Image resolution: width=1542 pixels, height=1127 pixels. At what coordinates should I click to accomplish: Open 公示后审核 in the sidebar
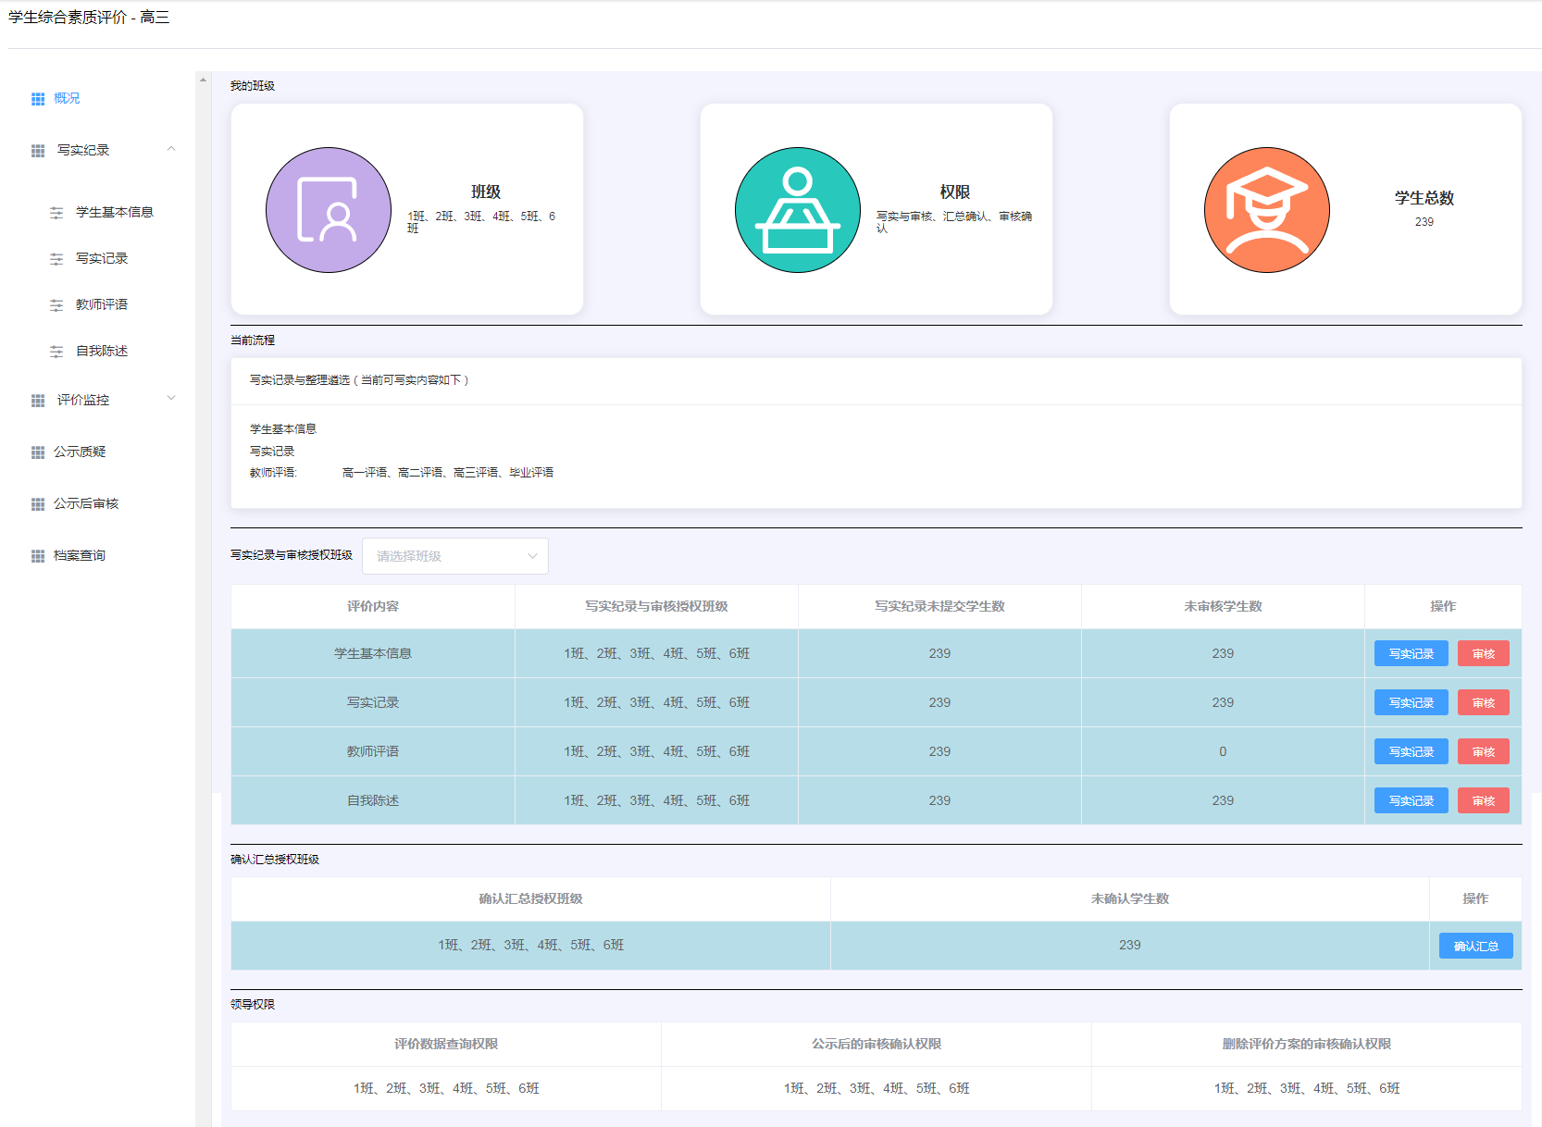pos(86,503)
